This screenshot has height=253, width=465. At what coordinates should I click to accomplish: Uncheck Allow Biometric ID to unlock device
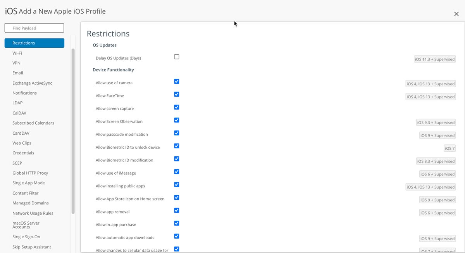coord(177,146)
